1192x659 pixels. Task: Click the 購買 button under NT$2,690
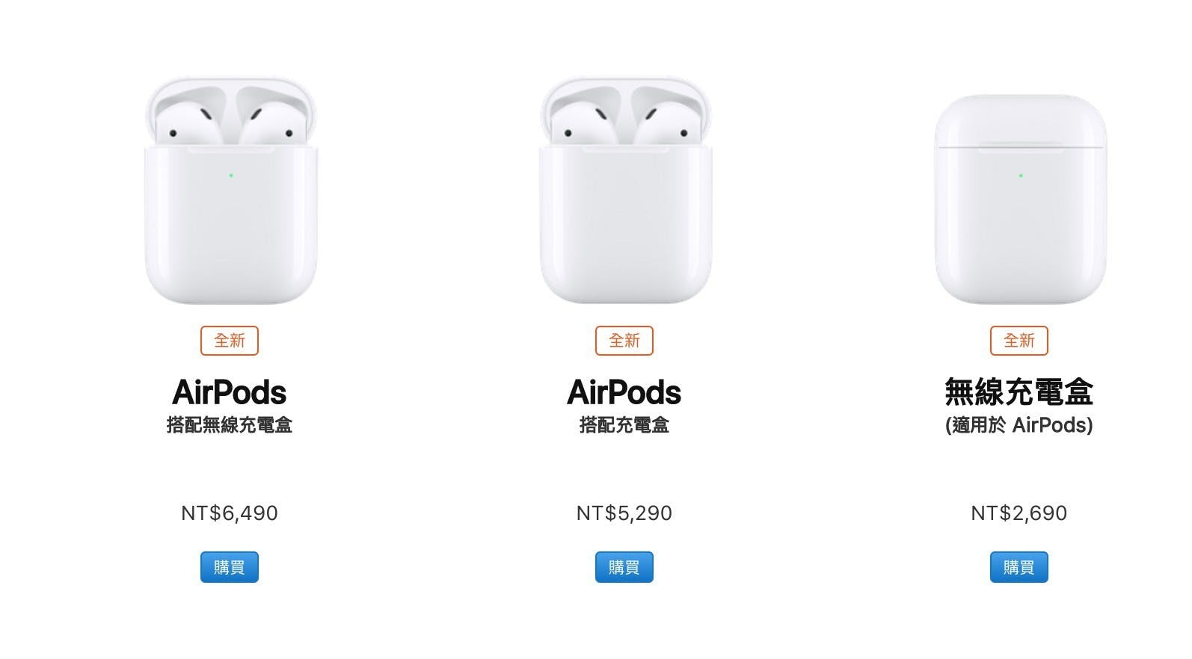[1019, 567]
